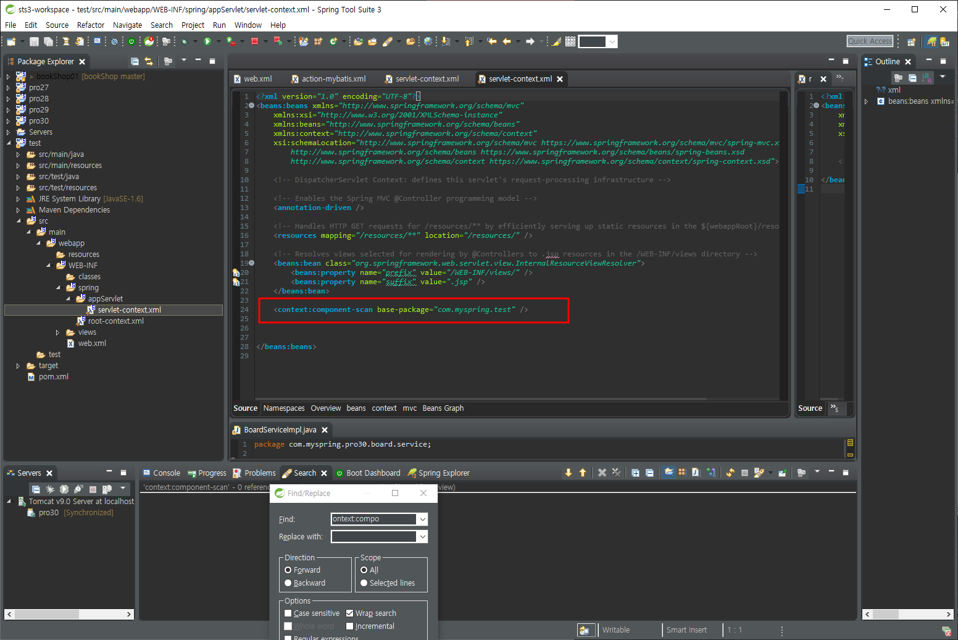Viewport: 958px width, 640px height.
Task: Switch to the Problems view tab
Action: tap(254, 473)
